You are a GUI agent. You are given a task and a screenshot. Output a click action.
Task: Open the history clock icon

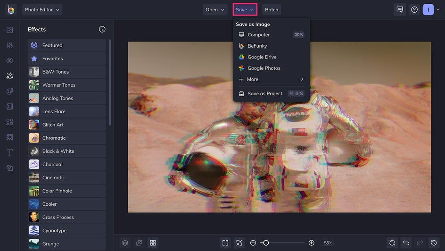click(x=434, y=243)
